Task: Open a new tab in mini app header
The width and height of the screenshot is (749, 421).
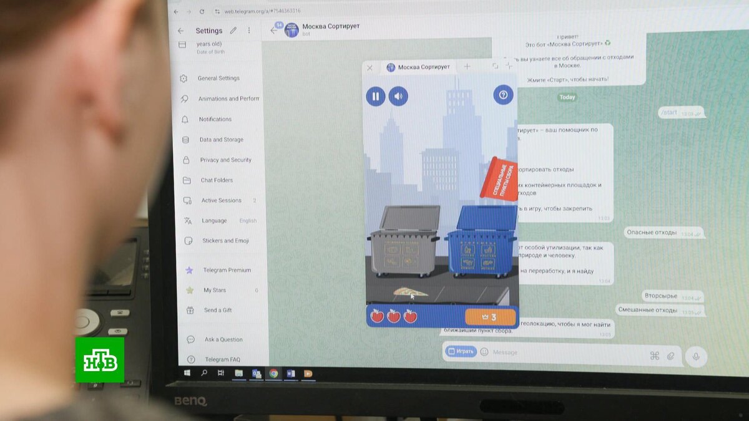Action: pos(466,67)
